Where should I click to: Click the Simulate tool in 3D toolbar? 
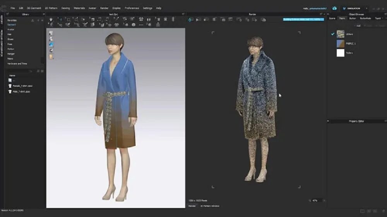[x=51, y=19]
